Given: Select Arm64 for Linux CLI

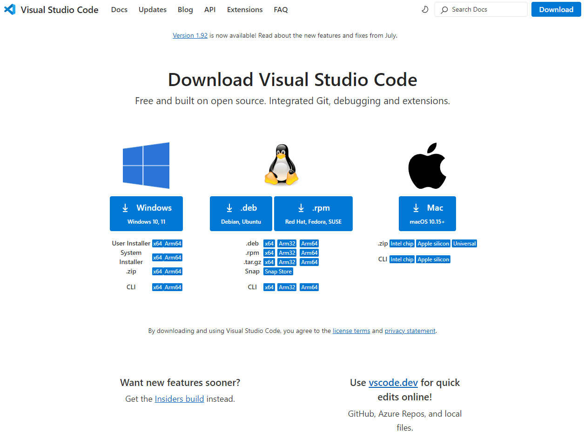Looking at the screenshot, I should (x=309, y=287).
